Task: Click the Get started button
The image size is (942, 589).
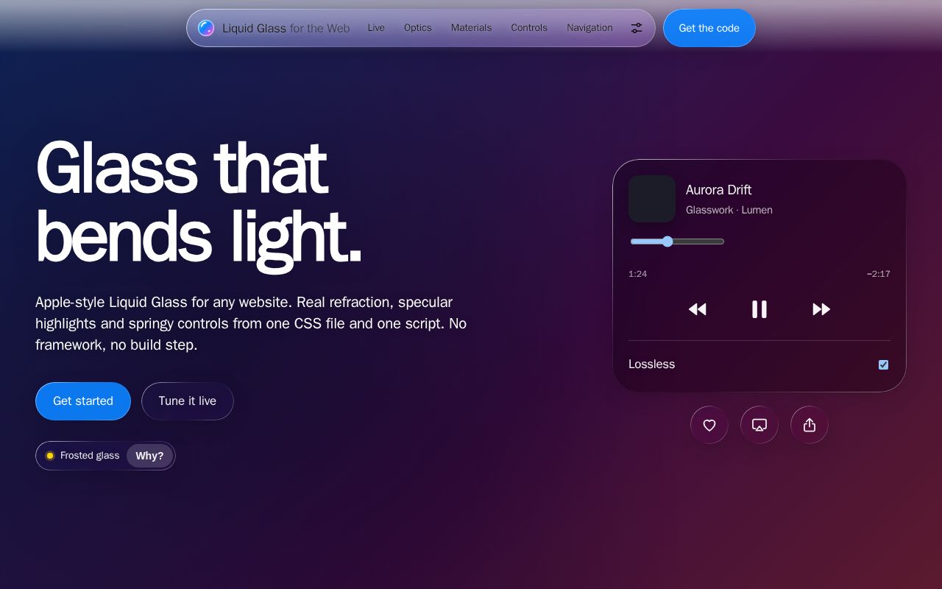Action: [83, 401]
